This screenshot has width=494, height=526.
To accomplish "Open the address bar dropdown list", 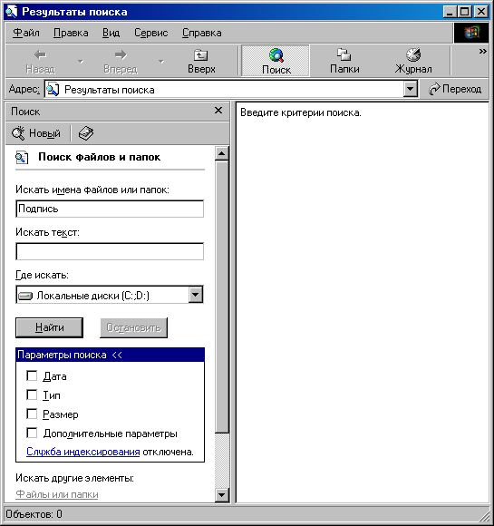I will tap(411, 89).
